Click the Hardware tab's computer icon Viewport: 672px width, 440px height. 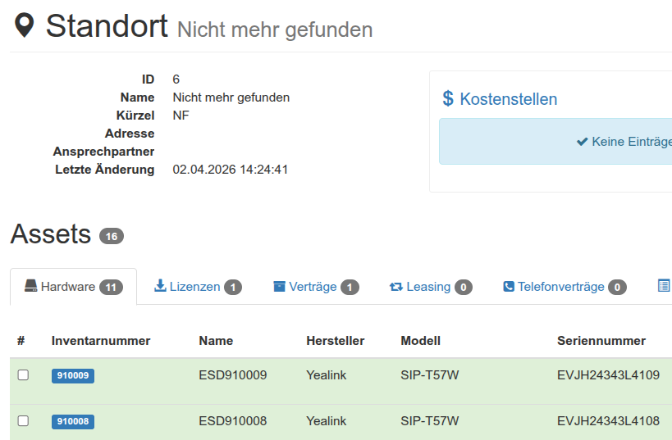[x=31, y=286]
